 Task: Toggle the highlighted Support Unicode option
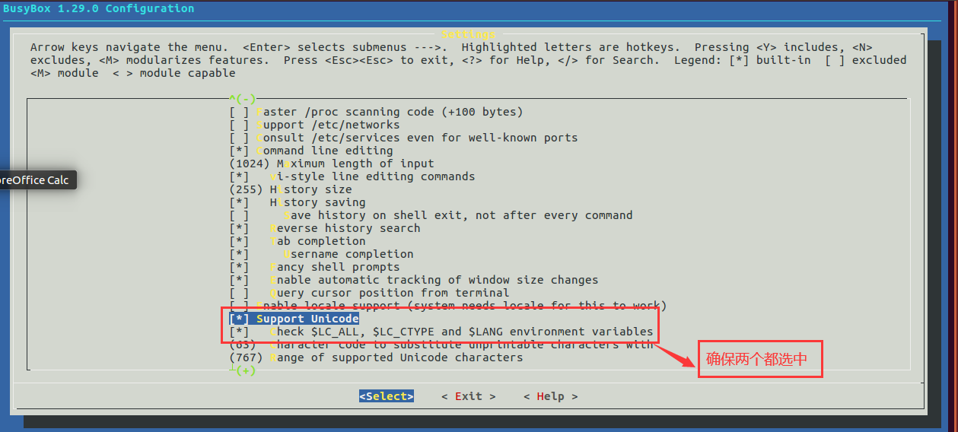(x=294, y=319)
